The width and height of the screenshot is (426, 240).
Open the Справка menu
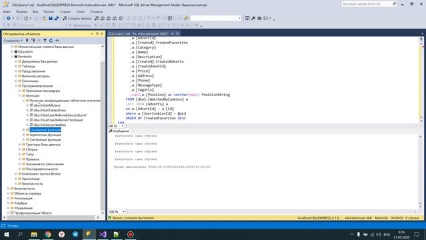pyautogui.click(x=96, y=12)
